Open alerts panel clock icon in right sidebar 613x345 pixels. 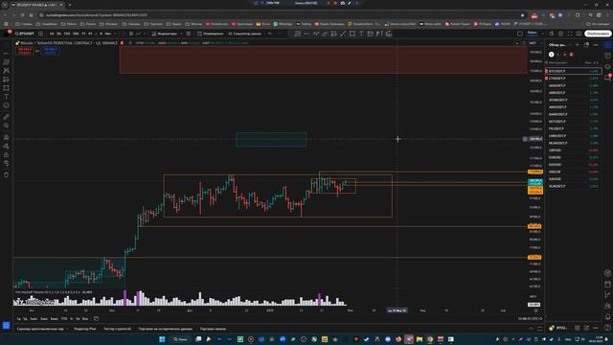point(607,56)
